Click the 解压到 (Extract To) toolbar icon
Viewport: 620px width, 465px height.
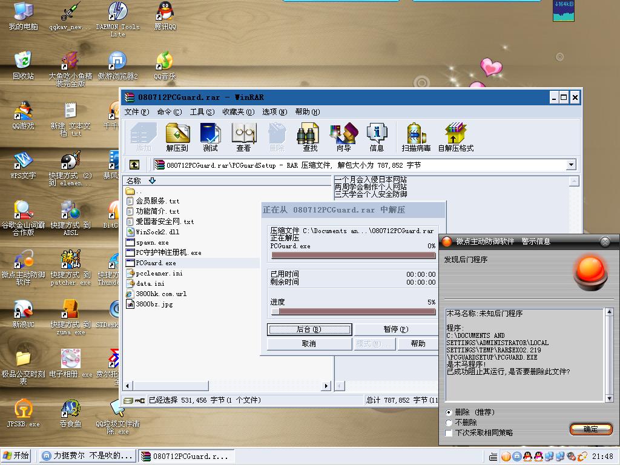pyautogui.click(x=177, y=137)
